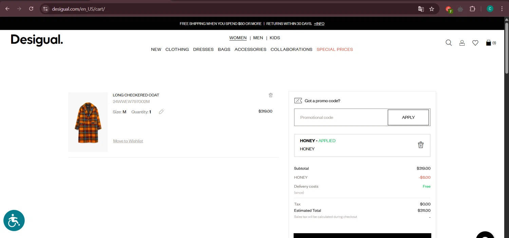Image resolution: width=509 pixels, height=238 pixels.
Task: Click the orange plaid coat thumbnail
Action: 88,122
